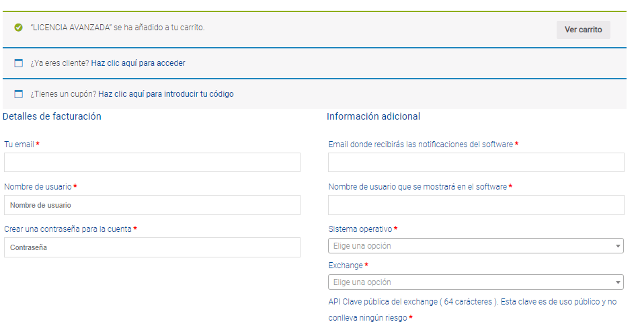Select the 'Detalles de facturación' heading
Screen dimensions: 640x324
tap(52, 116)
